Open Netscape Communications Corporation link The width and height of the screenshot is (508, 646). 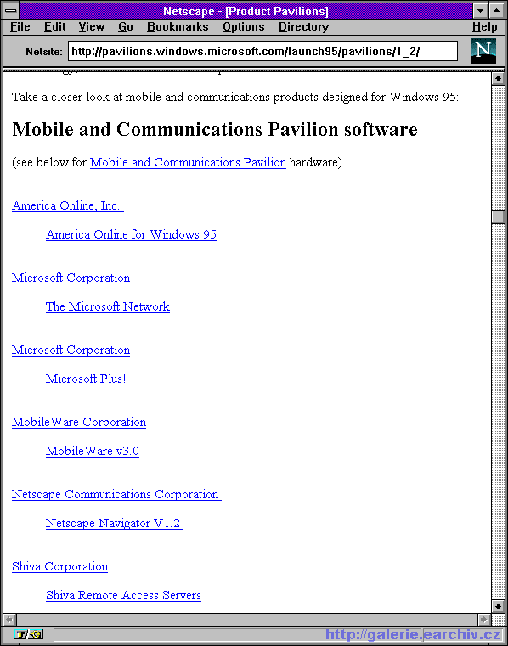point(116,494)
